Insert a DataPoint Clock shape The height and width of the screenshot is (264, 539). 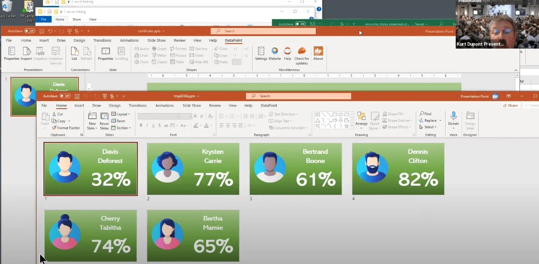[142, 61]
